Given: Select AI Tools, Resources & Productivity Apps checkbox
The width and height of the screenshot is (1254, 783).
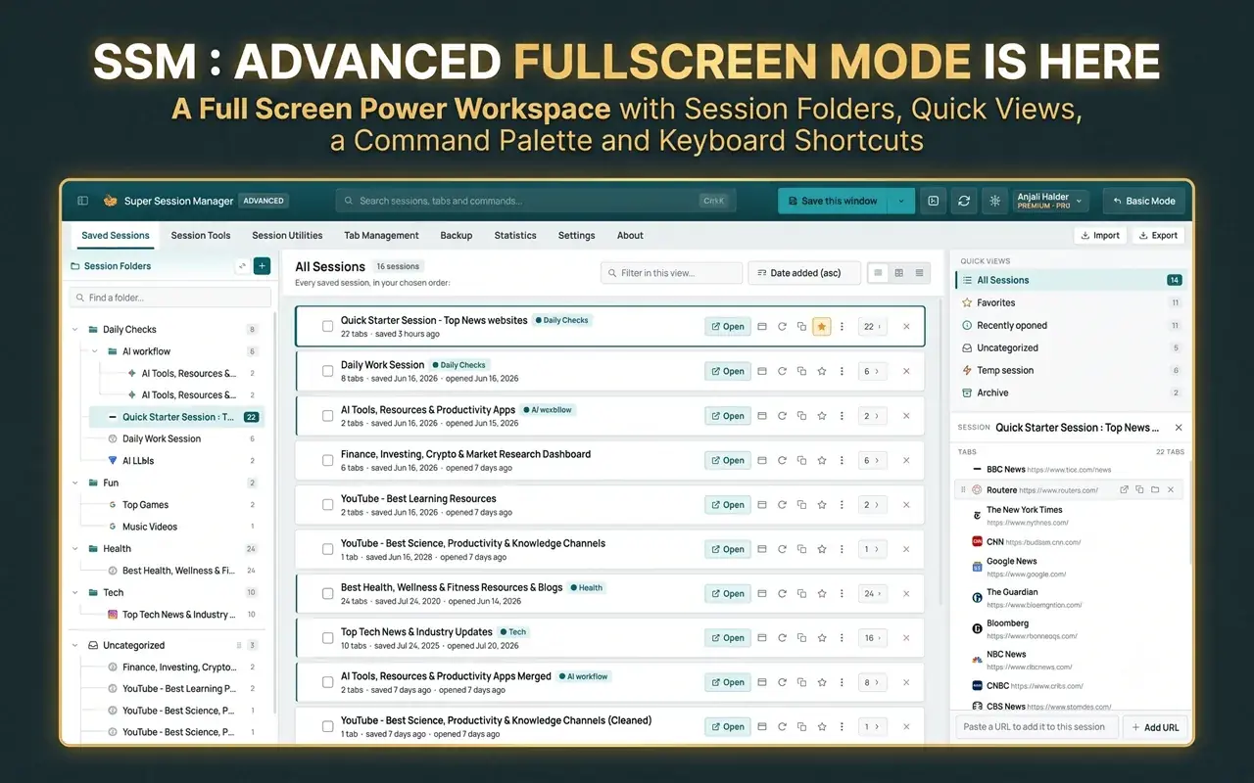Looking at the screenshot, I should tap(328, 416).
